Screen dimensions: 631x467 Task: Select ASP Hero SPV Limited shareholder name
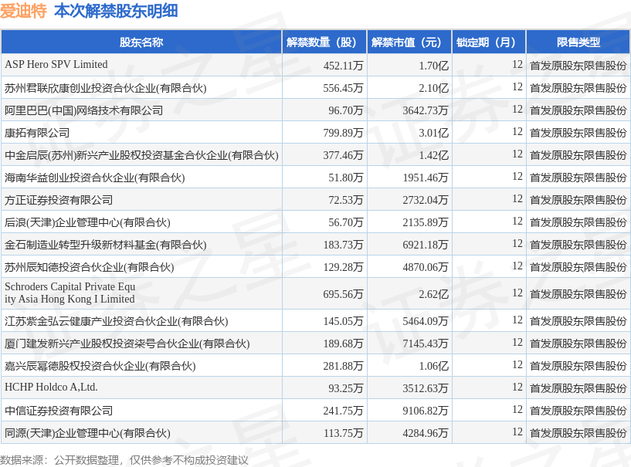[x=56, y=64]
